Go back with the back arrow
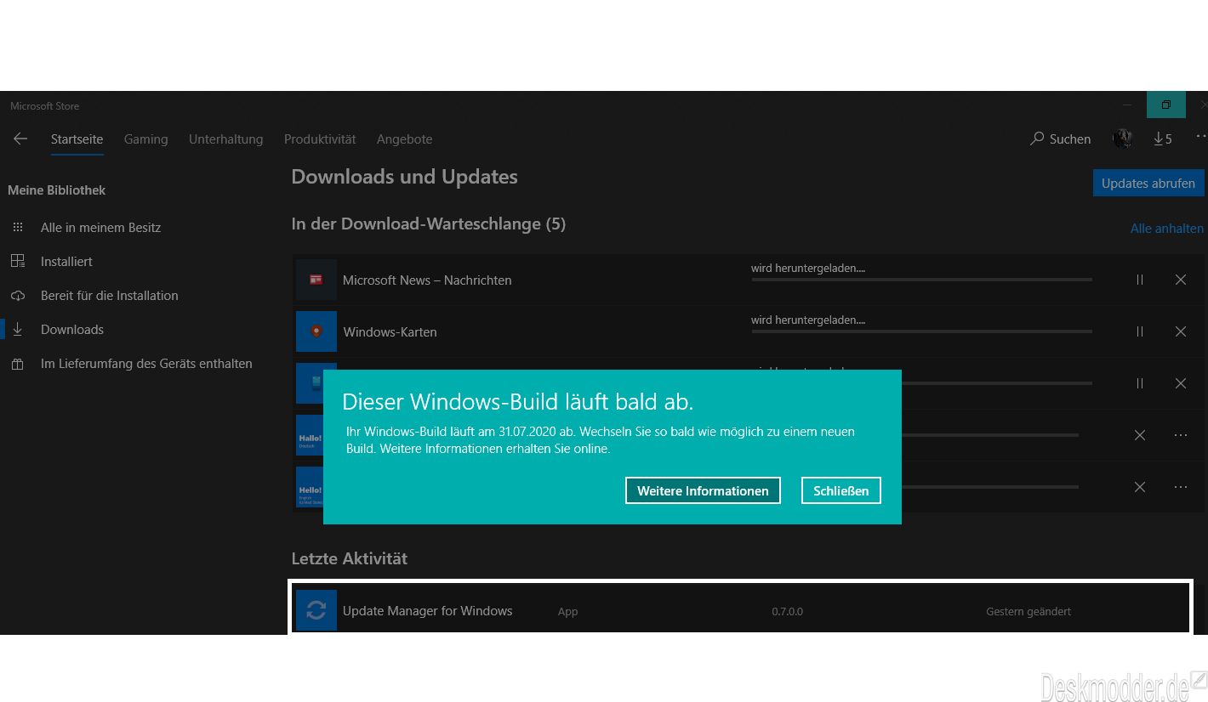This screenshot has width=1208, height=702. point(20,139)
